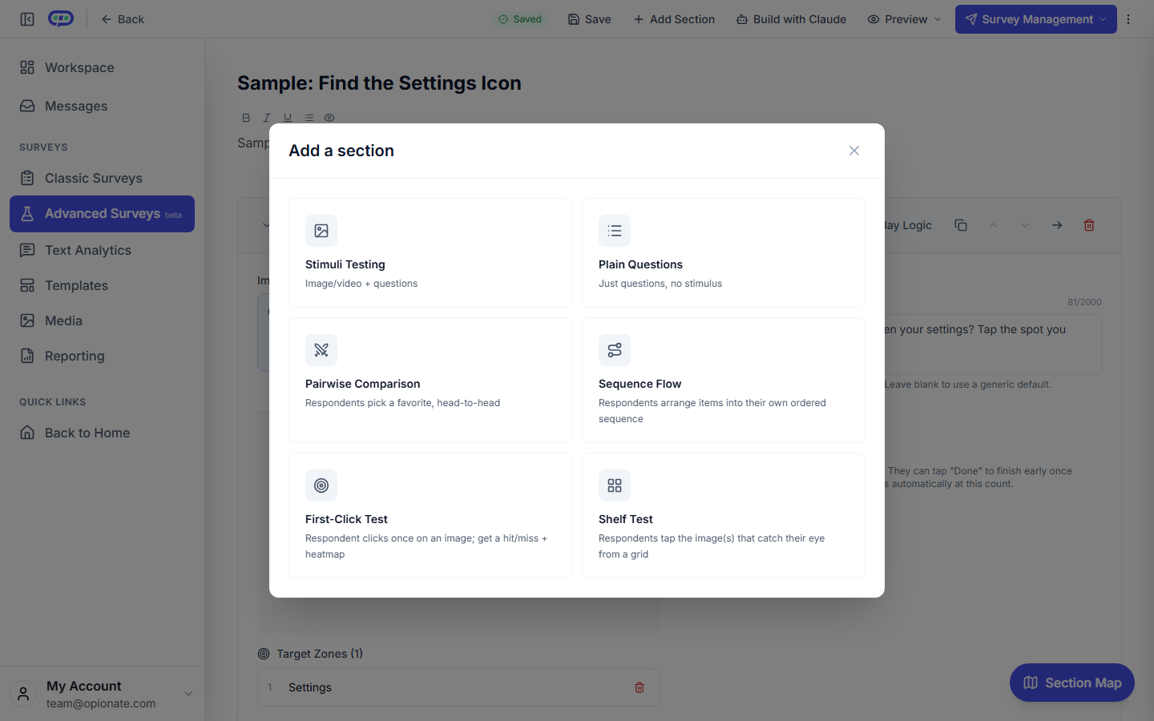Viewport: 1154px width, 721px height.
Task: Select Sequence Flow section type
Action: (x=724, y=380)
